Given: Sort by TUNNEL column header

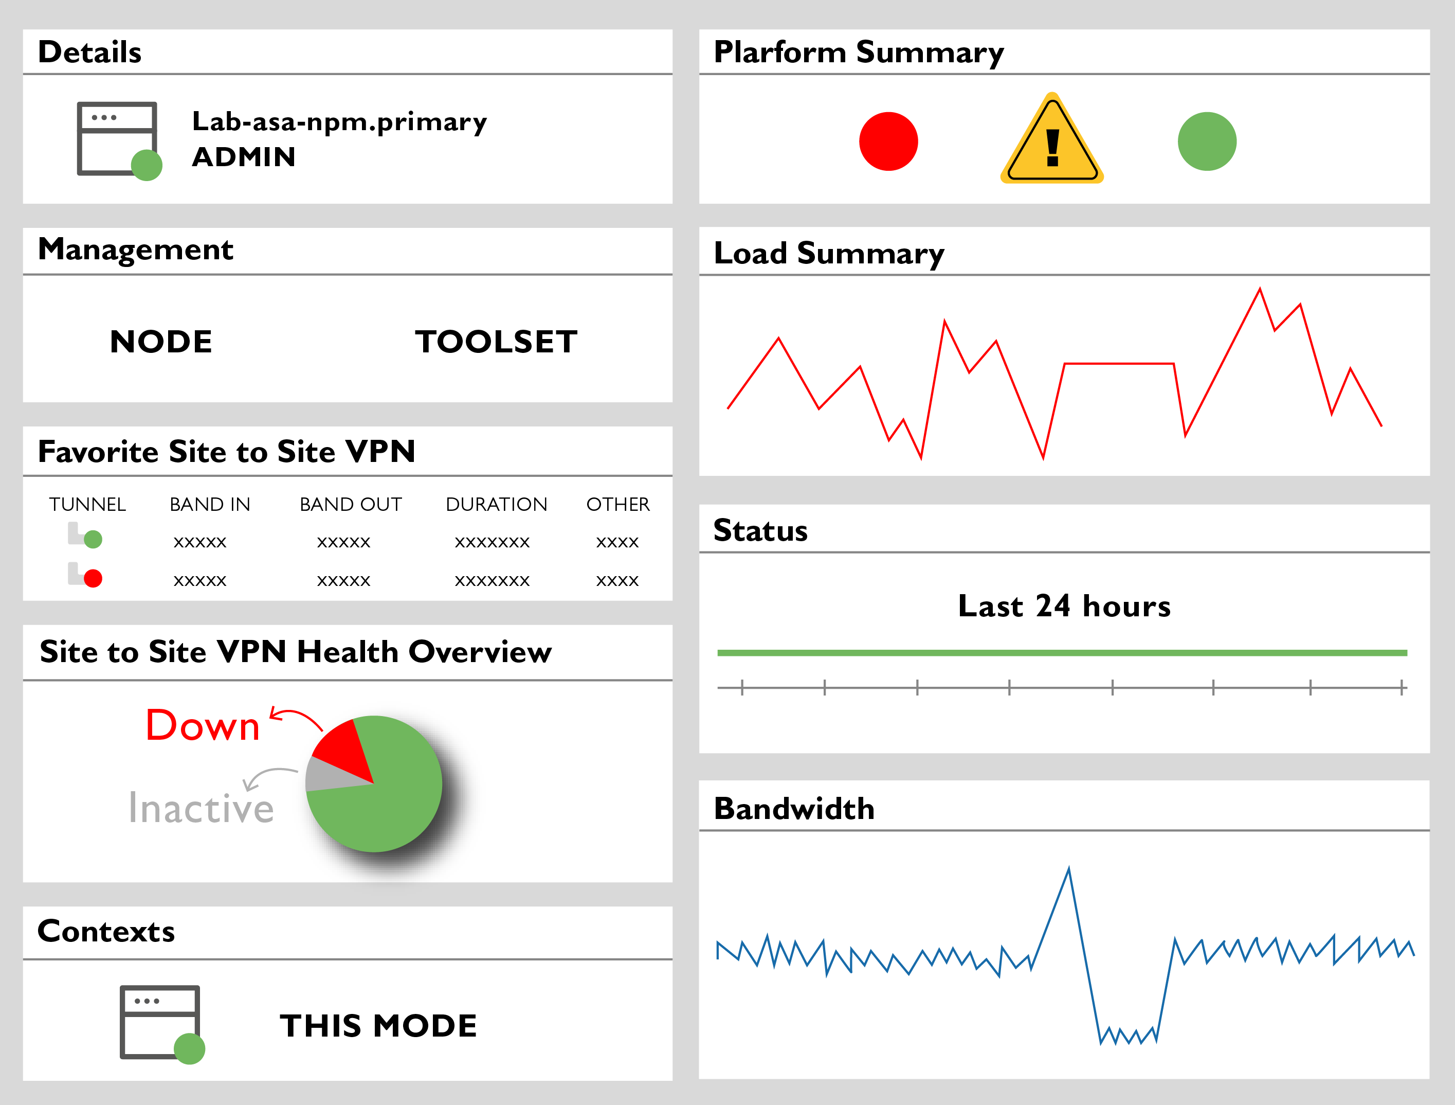Looking at the screenshot, I should point(87,504).
